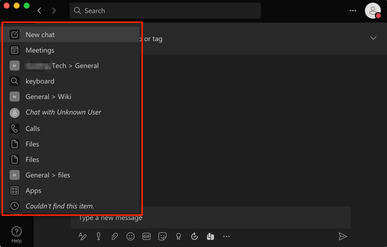Screen dimensions: 387x247
Task: Select New chat from history menu
Action: [x=40, y=34]
